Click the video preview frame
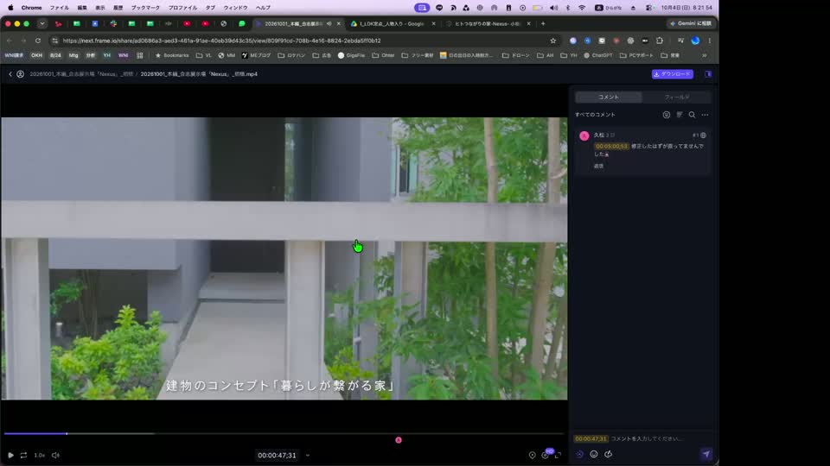The width and height of the screenshot is (830, 466). pyautogui.click(x=284, y=258)
